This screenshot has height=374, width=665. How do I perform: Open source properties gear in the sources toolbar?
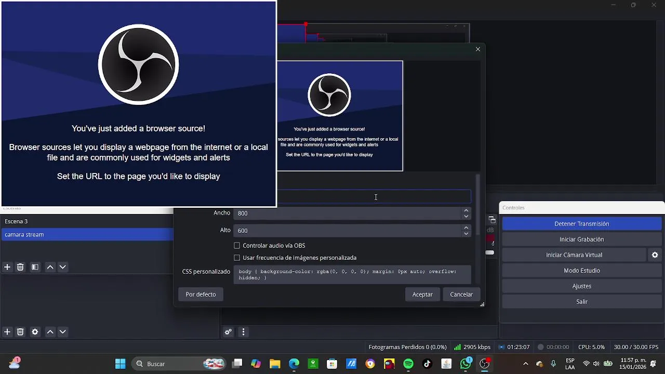(35, 332)
